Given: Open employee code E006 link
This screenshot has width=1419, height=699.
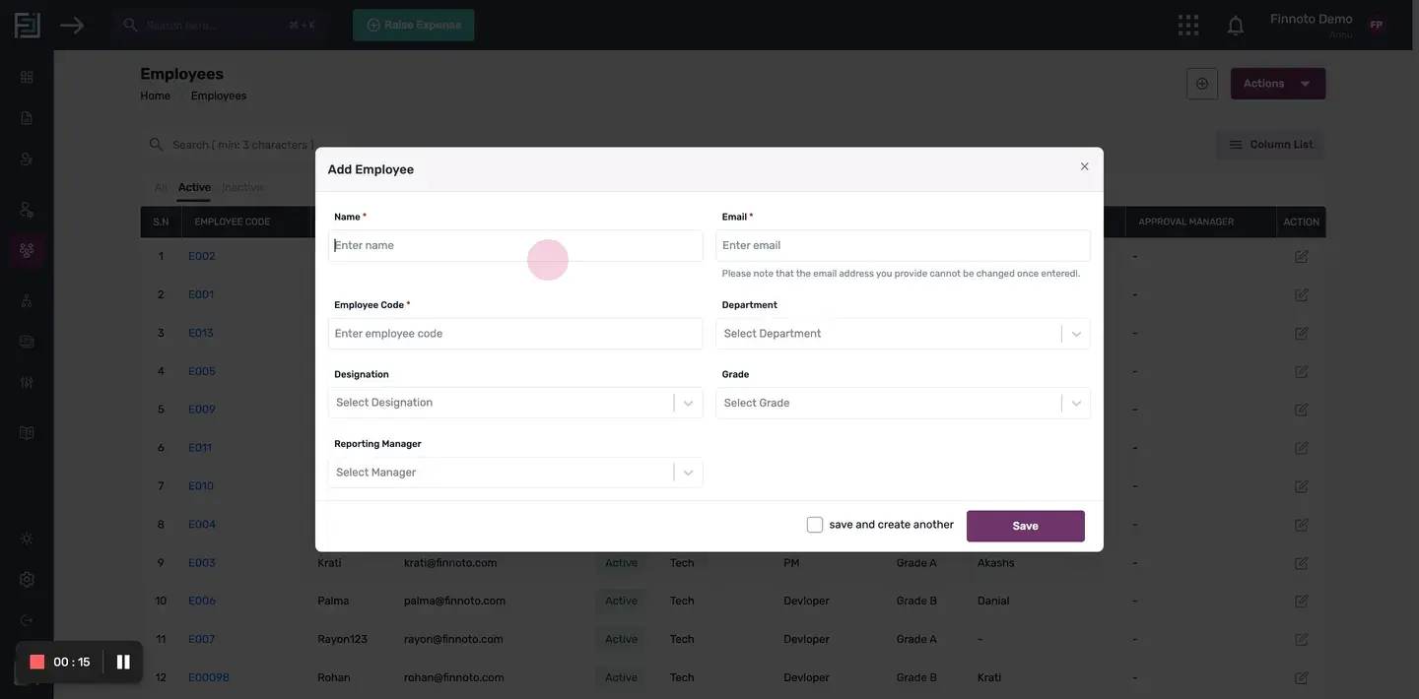Looking at the screenshot, I should click(202, 601).
